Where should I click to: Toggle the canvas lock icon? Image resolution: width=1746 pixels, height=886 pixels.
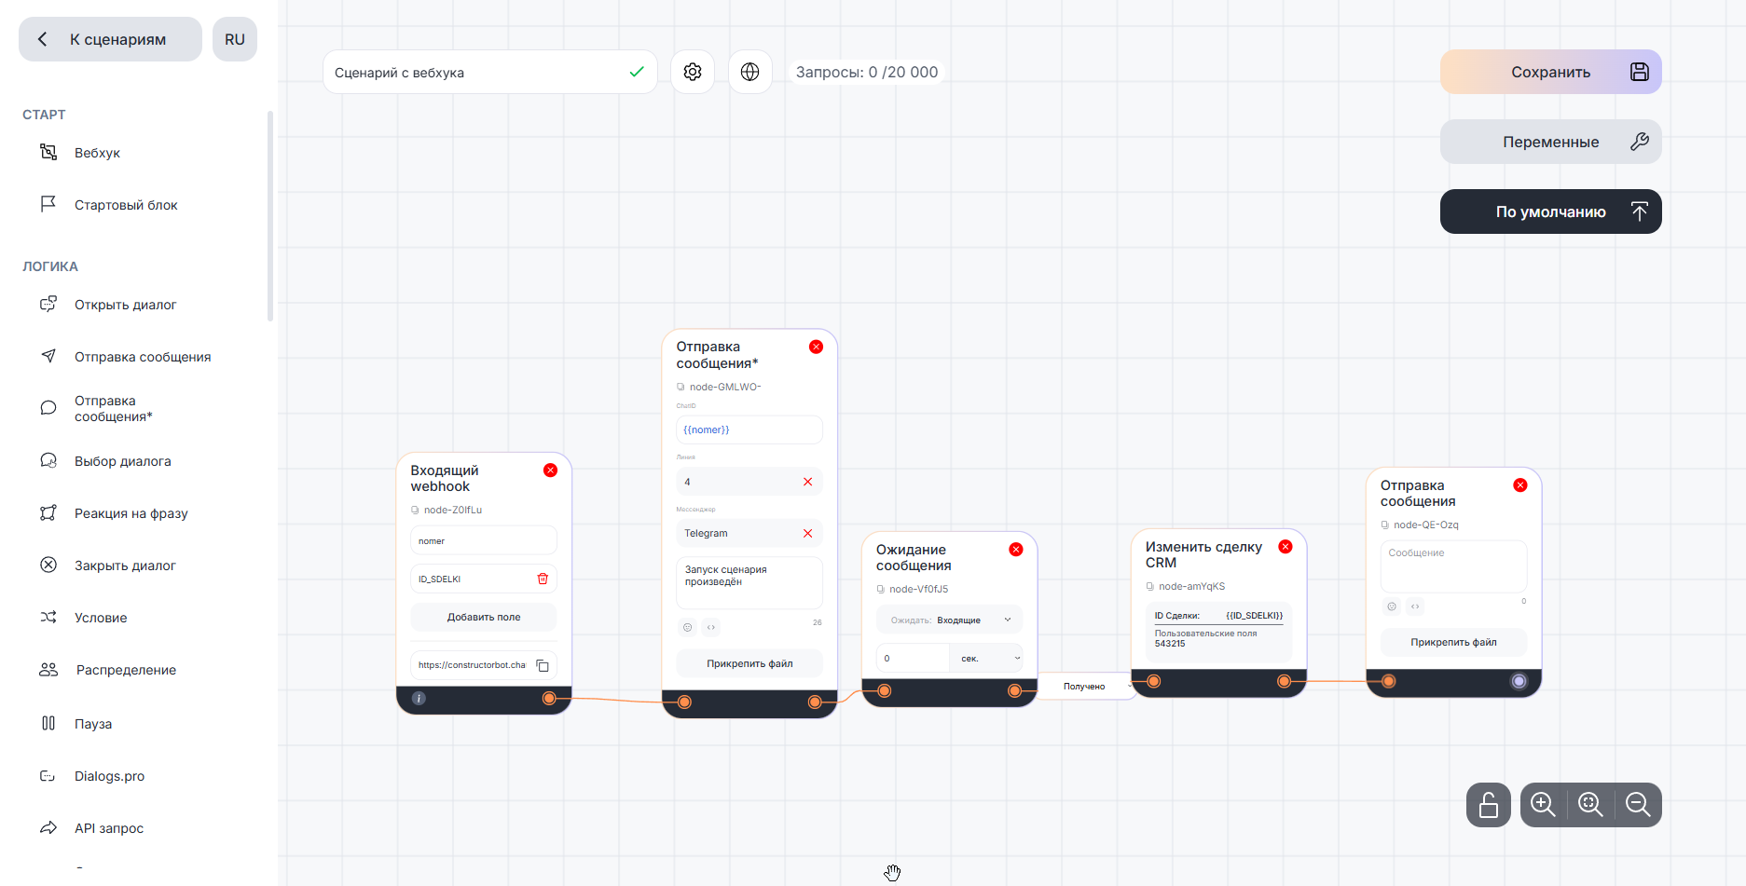pos(1488,805)
